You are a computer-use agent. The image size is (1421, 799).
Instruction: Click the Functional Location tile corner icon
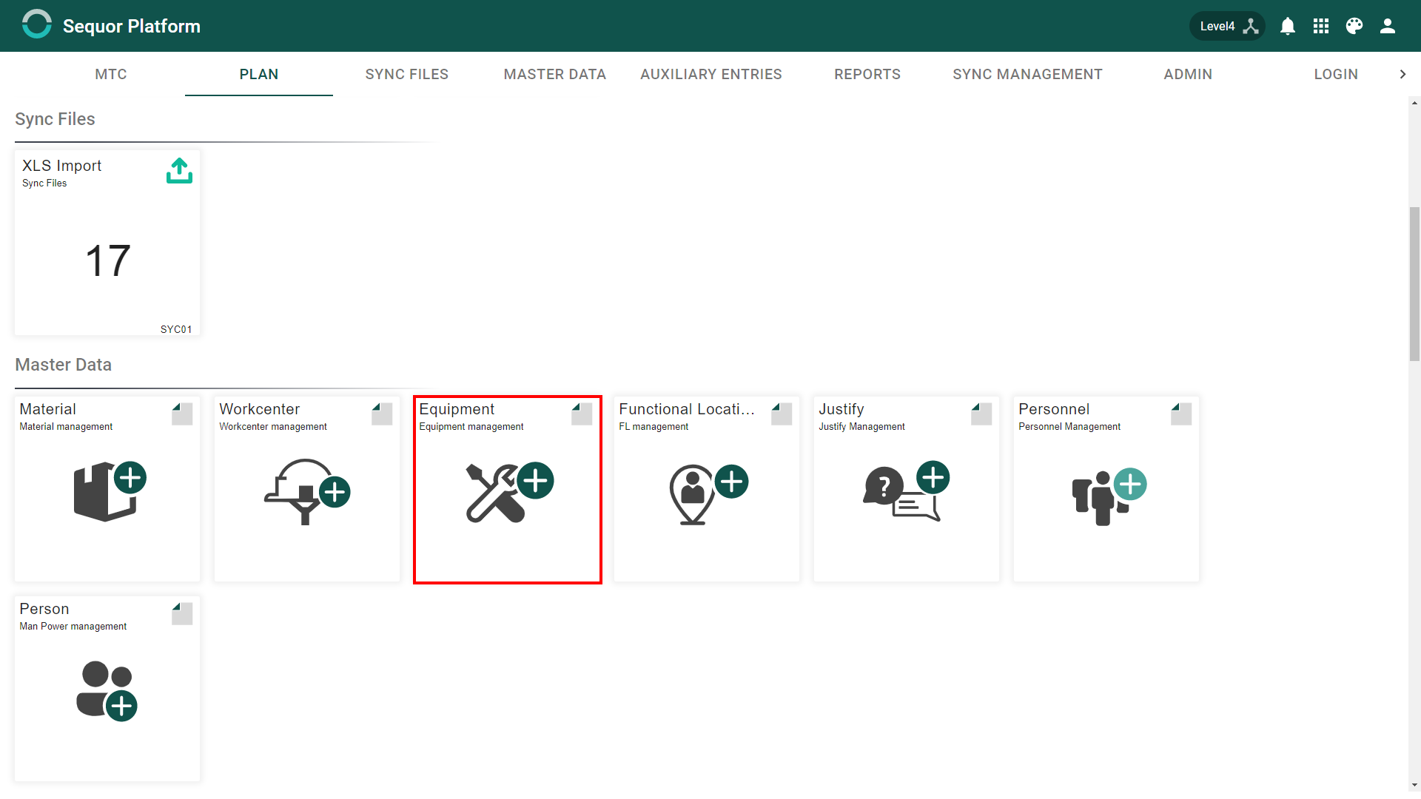click(x=782, y=414)
